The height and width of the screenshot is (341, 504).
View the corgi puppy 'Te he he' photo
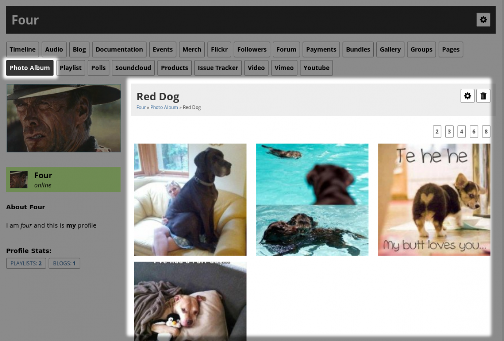point(434,199)
